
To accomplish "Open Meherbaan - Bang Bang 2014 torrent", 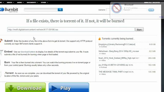I will point(119,51).
